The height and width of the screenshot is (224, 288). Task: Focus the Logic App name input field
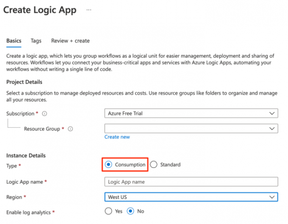pos(191,182)
